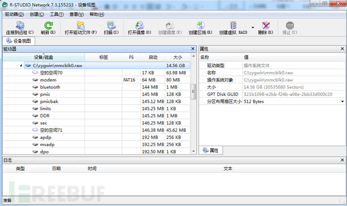Screen dimensions: 347x206
Task: Sort by the 标签 column header
Action: click(104, 57)
